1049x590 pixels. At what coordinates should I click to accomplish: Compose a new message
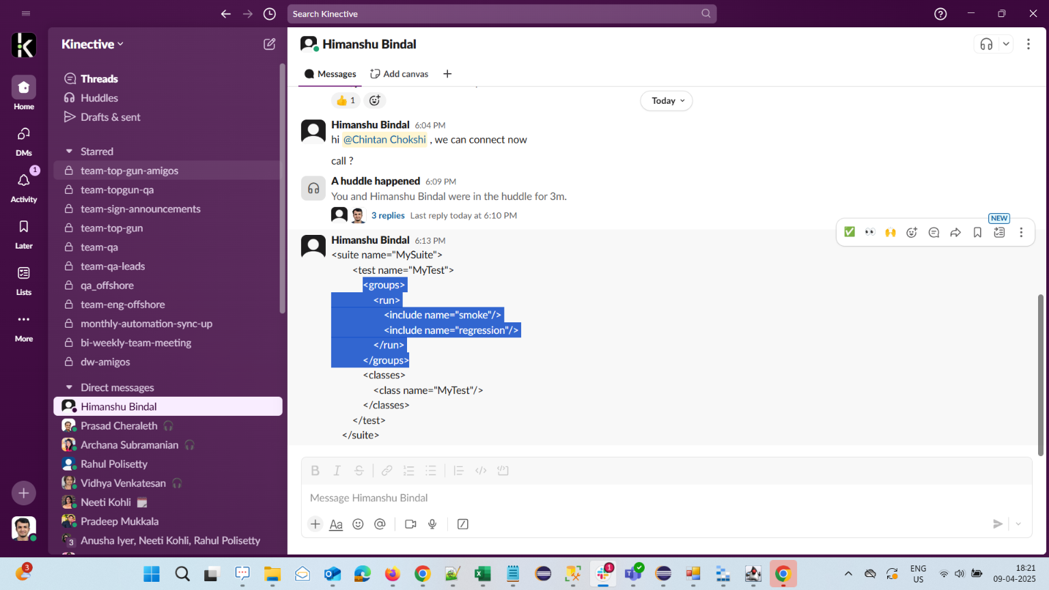270,44
